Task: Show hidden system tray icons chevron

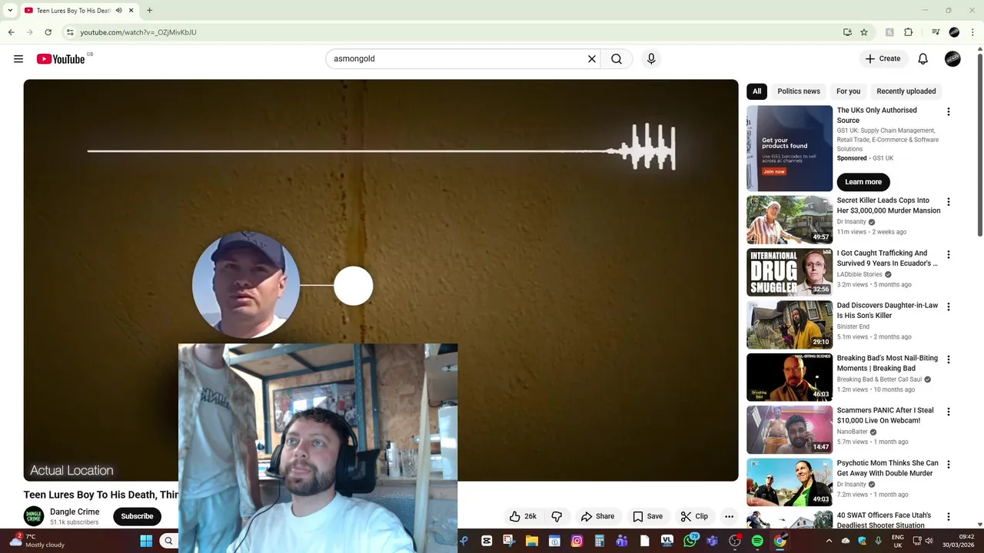Action: (829, 541)
